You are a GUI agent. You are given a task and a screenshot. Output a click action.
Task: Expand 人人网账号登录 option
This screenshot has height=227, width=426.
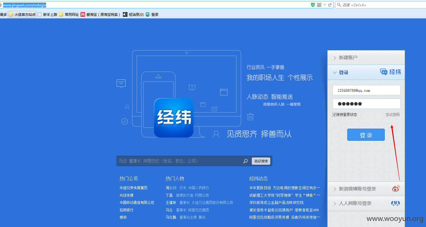(366, 203)
